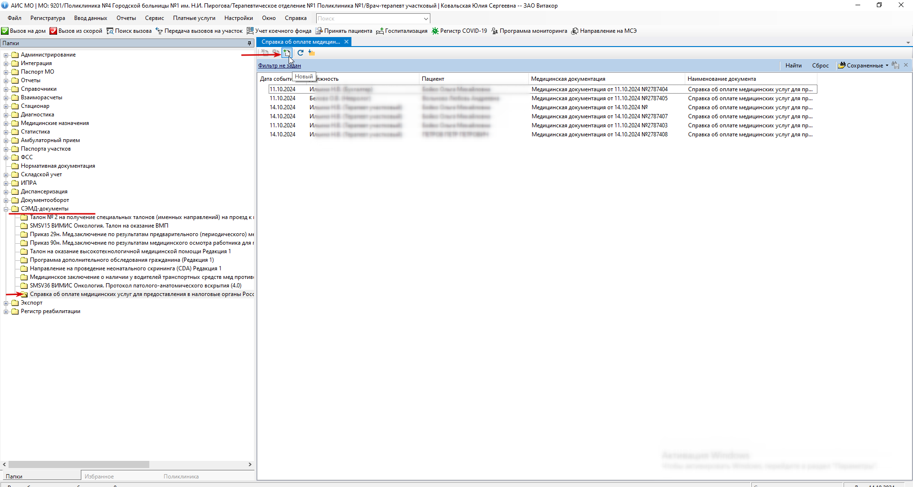Screen dimensions: 913x487
Task: Open Учет коечного фонда
Action: coord(279,31)
